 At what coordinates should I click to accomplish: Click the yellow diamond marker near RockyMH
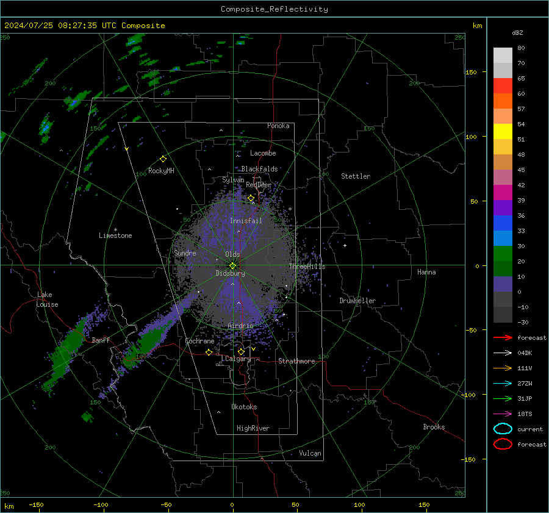(x=163, y=159)
